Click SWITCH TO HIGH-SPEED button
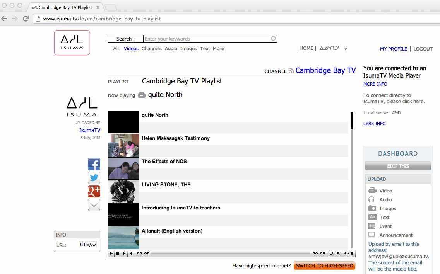 click(324, 265)
